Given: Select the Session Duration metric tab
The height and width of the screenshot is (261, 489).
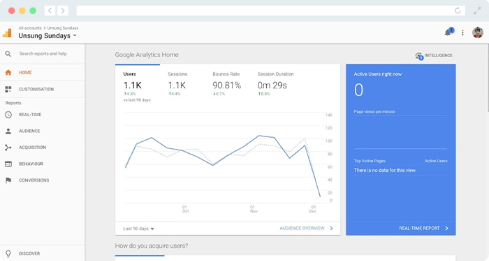Looking at the screenshot, I should pos(275,84).
